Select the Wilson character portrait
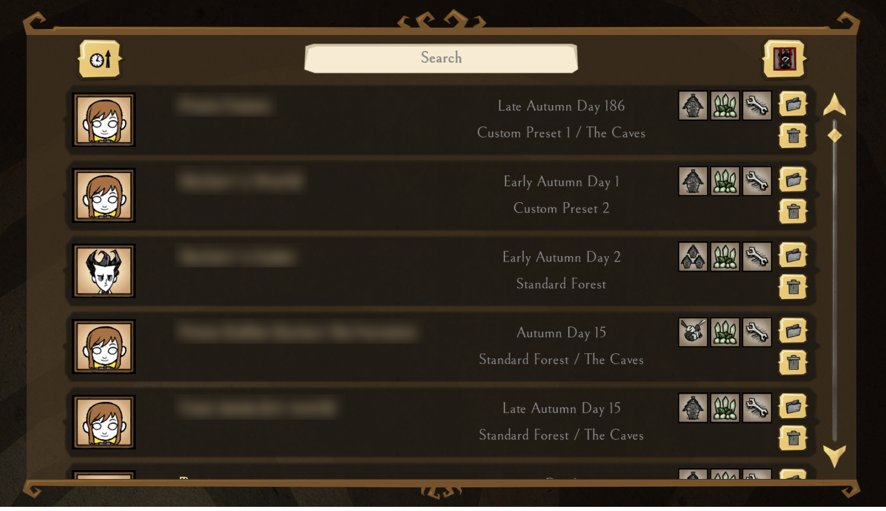Screen dimensions: 886x511 pyautogui.click(x=104, y=271)
